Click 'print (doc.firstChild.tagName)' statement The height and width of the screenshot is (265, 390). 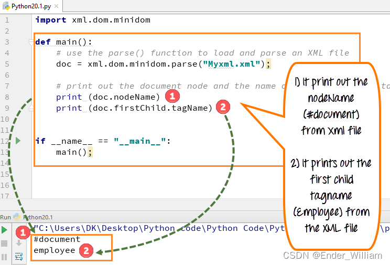134,108
